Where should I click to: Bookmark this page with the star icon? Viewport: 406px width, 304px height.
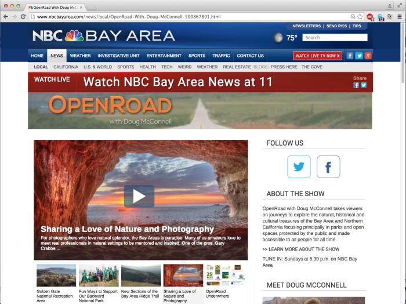(x=360, y=17)
